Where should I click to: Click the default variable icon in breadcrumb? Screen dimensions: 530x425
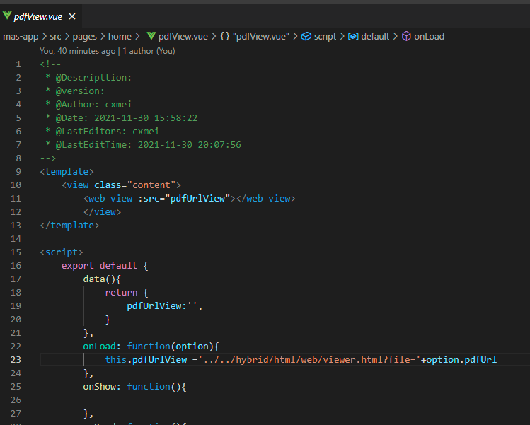coord(353,36)
